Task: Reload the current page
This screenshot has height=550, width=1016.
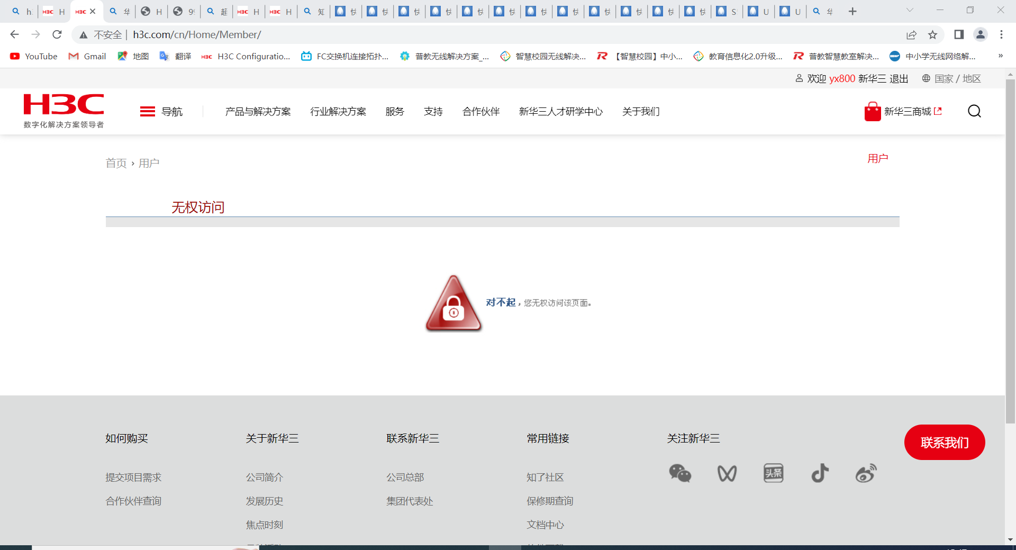Action: pyautogui.click(x=57, y=34)
